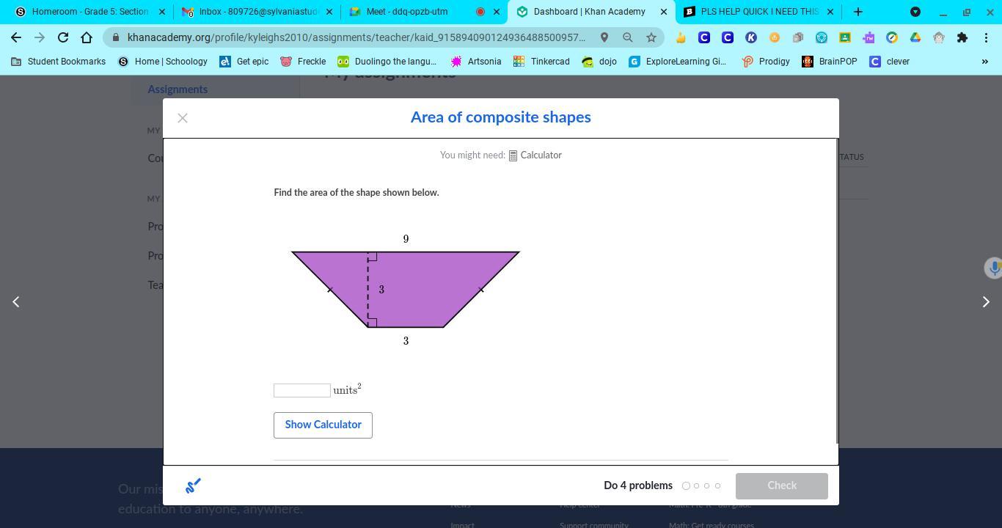Click the address bar URL

click(356, 37)
